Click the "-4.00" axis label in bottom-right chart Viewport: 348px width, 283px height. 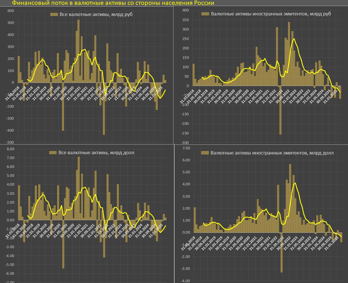184,281
